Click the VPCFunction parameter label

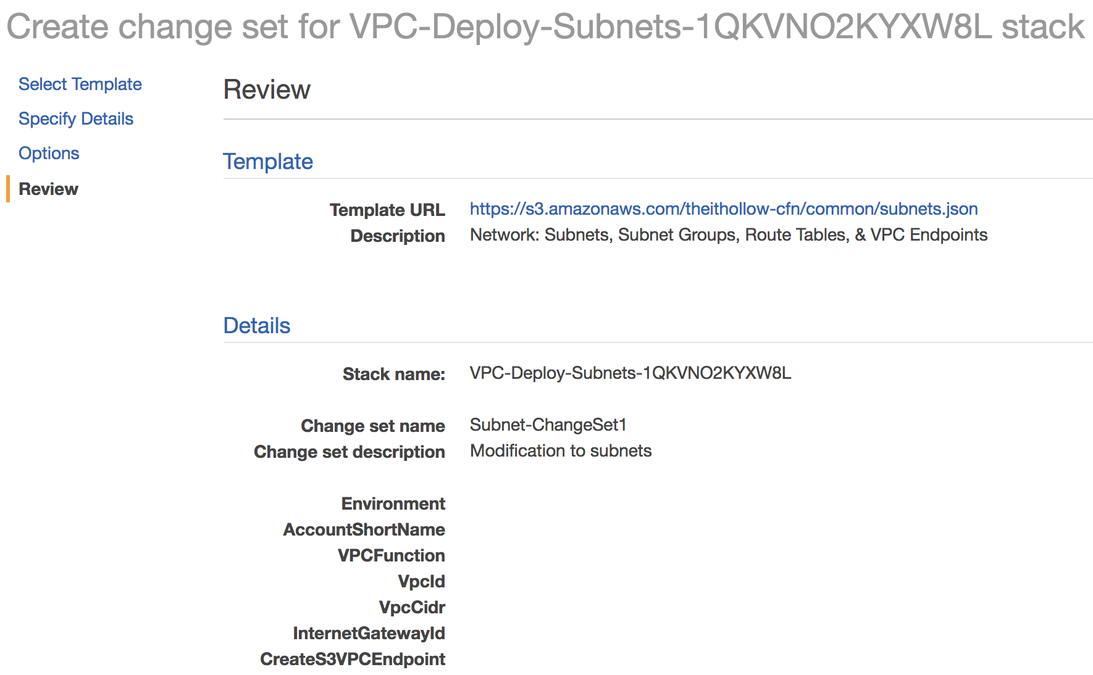coord(391,556)
